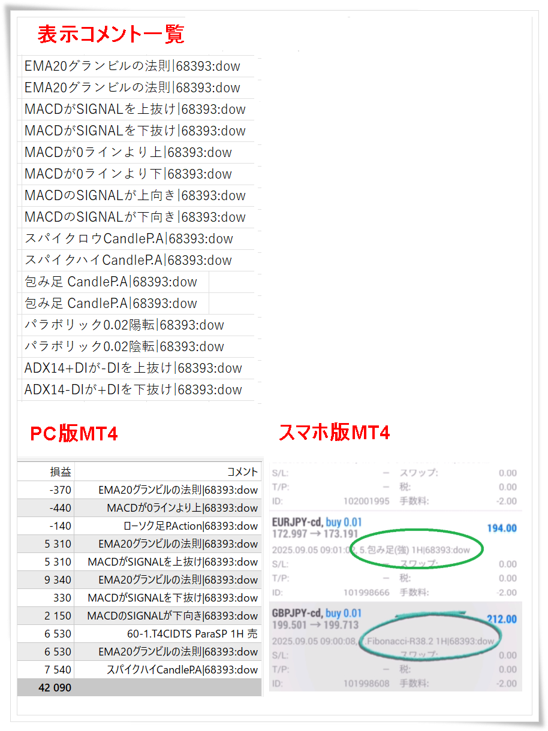Click the 199.501 → 199.713 price line
548x731 pixels.
(x=314, y=625)
